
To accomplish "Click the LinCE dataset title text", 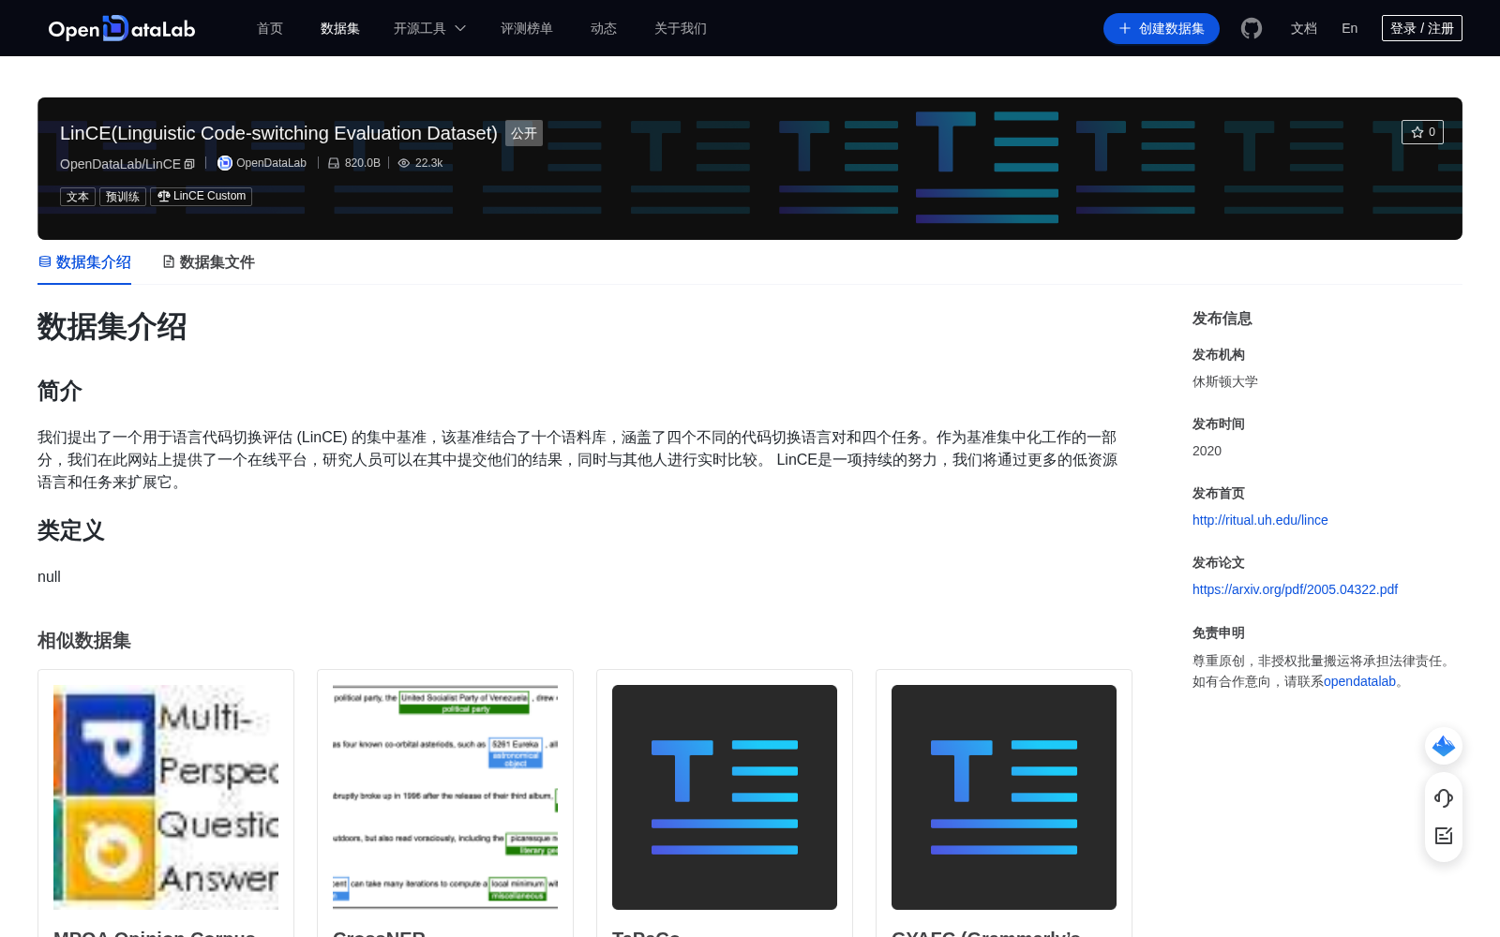I will coord(278,133).
